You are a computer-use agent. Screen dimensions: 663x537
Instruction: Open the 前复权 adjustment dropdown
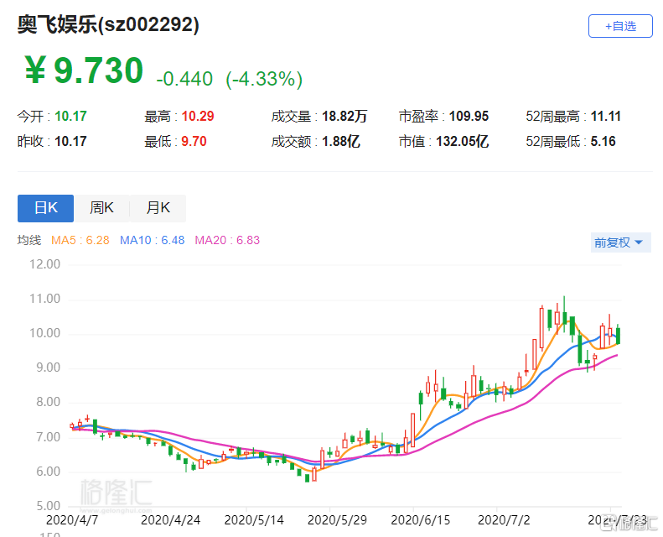click(x=620, y=242)
